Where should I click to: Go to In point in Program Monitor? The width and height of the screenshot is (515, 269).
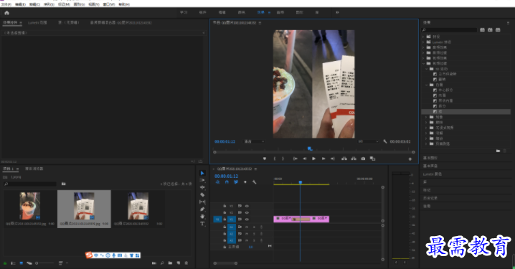295,159
